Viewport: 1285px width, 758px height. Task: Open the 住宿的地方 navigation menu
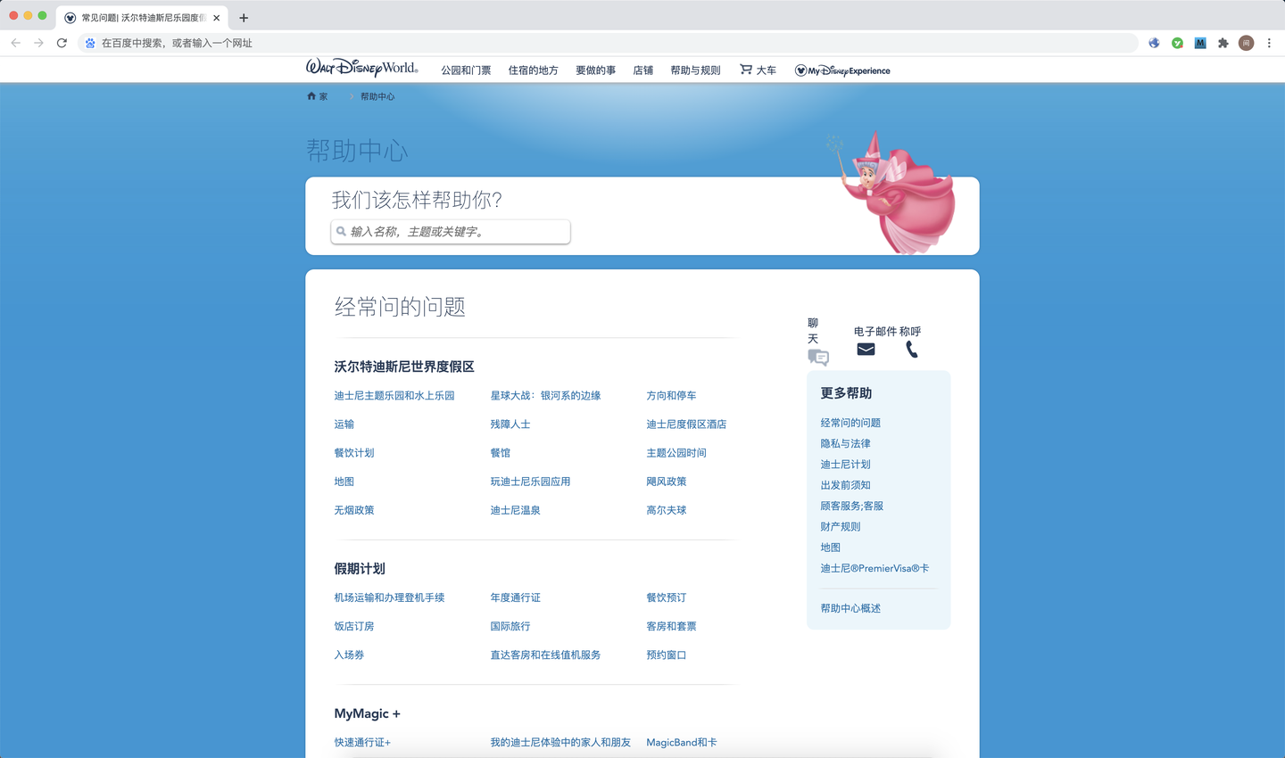coord(533,70)
